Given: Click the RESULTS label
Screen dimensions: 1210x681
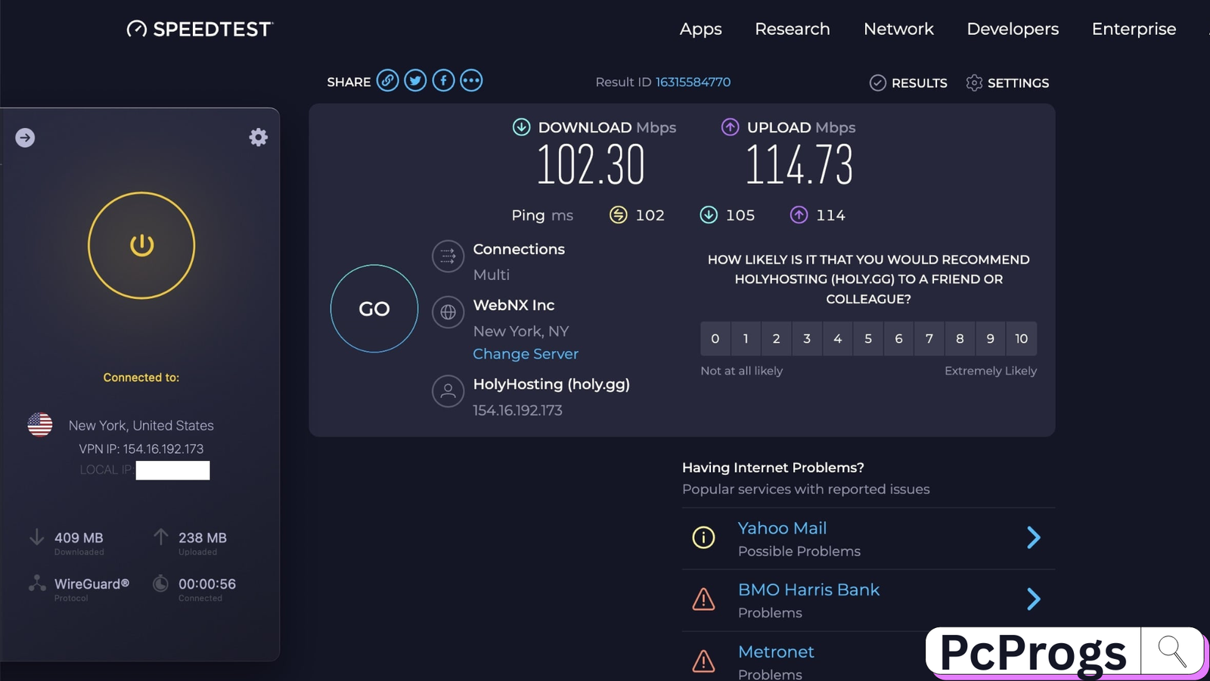Looking at the screenshot, I should coord(919,82).
